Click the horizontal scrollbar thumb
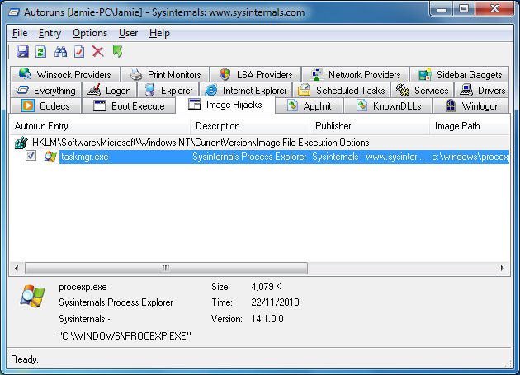This screenshot has height=375, width=520. click(166, 268)
